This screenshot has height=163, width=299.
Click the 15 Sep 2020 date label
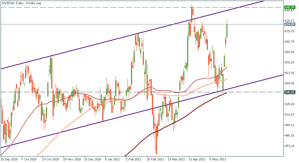(9, 160)
